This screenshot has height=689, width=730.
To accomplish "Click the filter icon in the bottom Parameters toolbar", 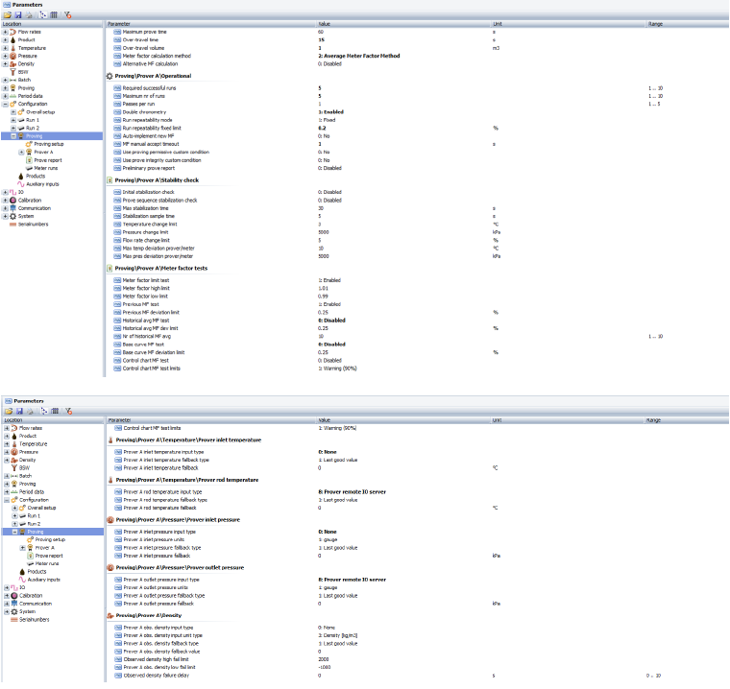I will pyautogui.click(x=69, y=412).
